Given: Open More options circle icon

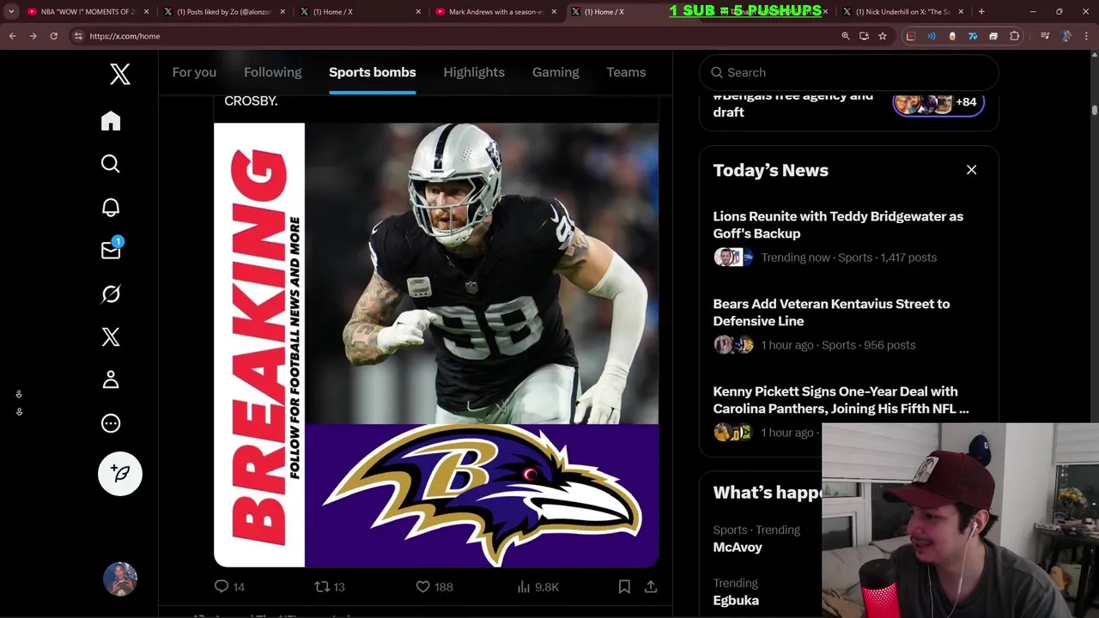Looking at the screenshot, I should (x=111, y=423).
